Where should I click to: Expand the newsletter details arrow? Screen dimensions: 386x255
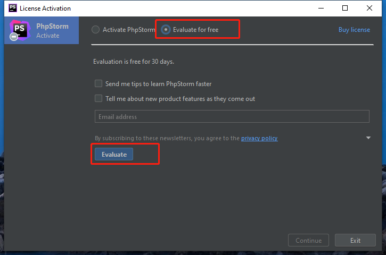[x=368, y=138]
